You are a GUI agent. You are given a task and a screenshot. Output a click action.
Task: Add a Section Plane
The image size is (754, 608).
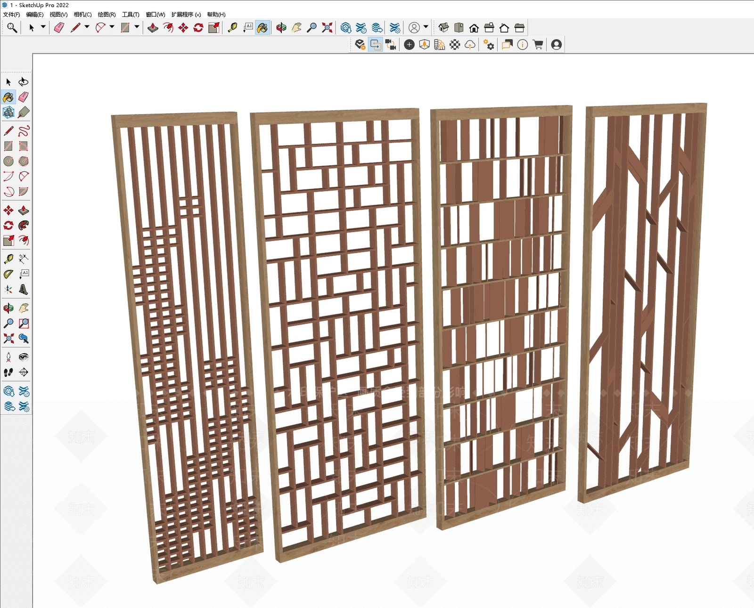point(23,372)
